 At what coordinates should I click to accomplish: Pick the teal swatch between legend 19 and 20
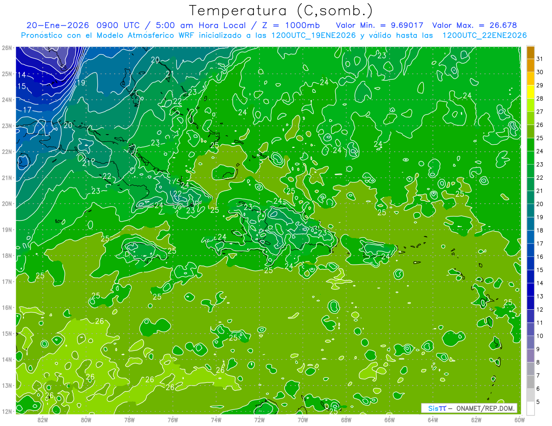[x=530, y=210]
